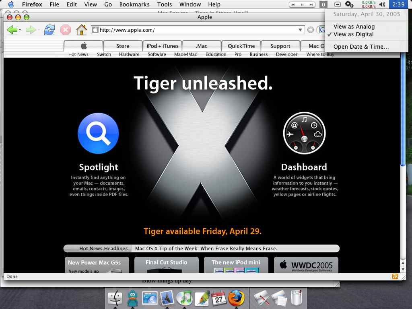
Task: Open the Applications folder in the Dock
Action: (262, 298)
